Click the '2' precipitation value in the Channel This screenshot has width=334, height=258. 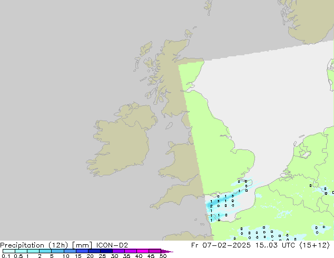tap(211, 206)
